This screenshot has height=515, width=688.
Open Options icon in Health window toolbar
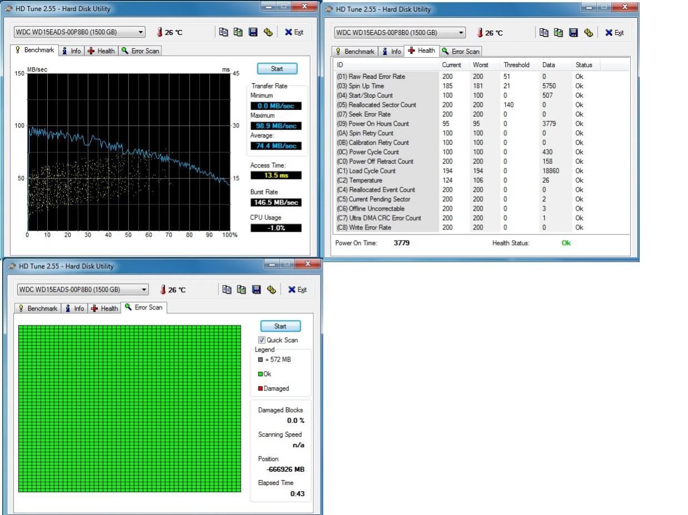(589, 33)
